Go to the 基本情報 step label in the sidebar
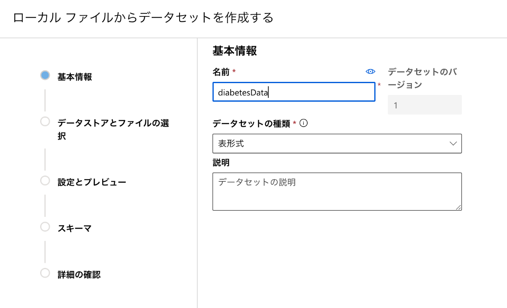This screenshot has width=507, height=308. [75, 77]
